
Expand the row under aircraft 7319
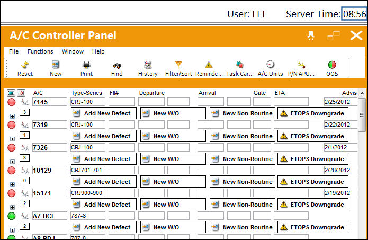coord(12,139)
